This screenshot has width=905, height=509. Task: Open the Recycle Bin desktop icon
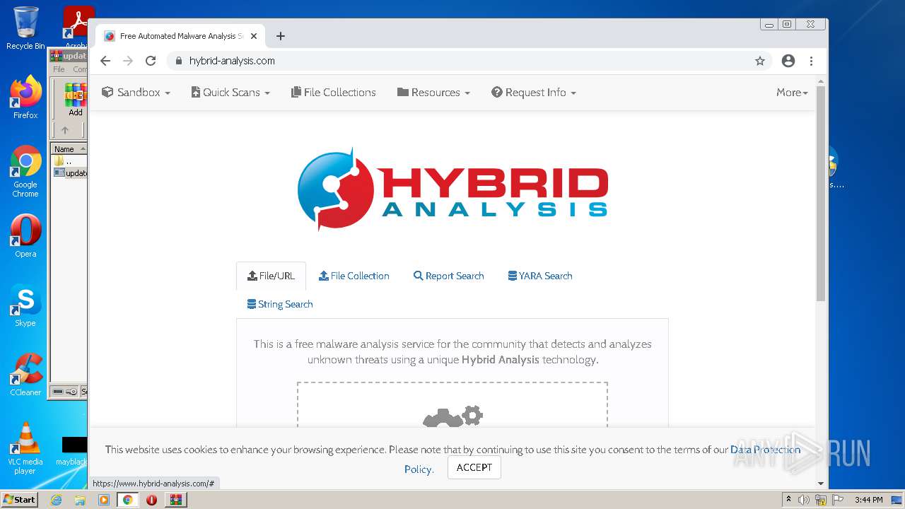point(25,28)
